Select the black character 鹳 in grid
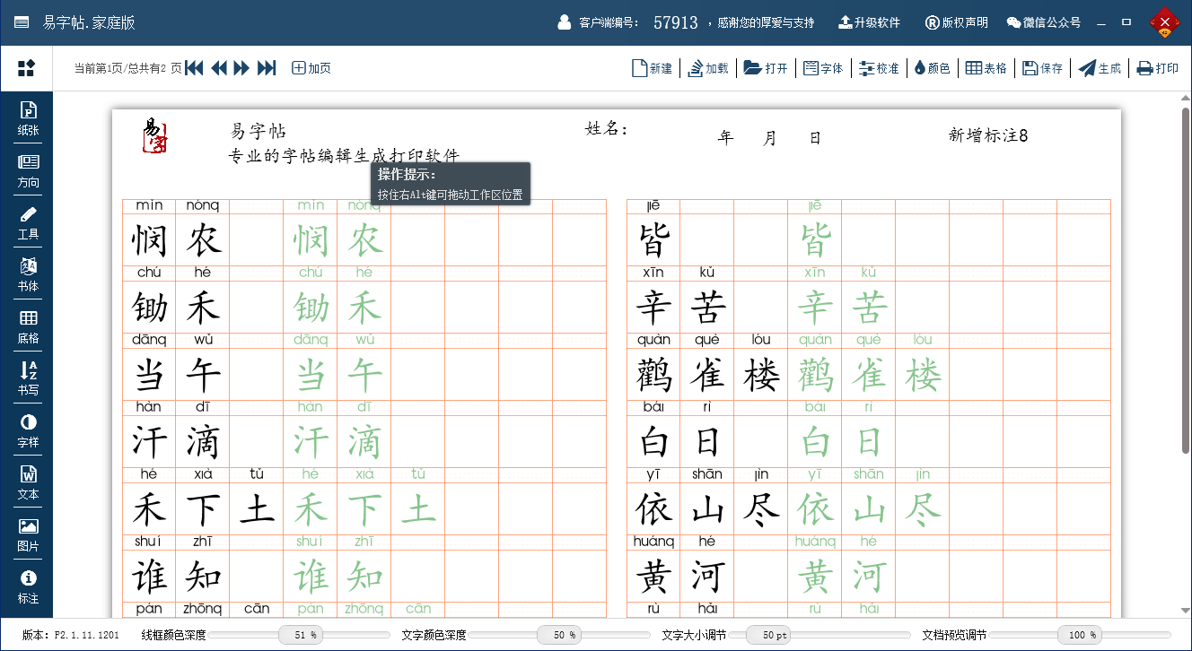 click(653, 375)
